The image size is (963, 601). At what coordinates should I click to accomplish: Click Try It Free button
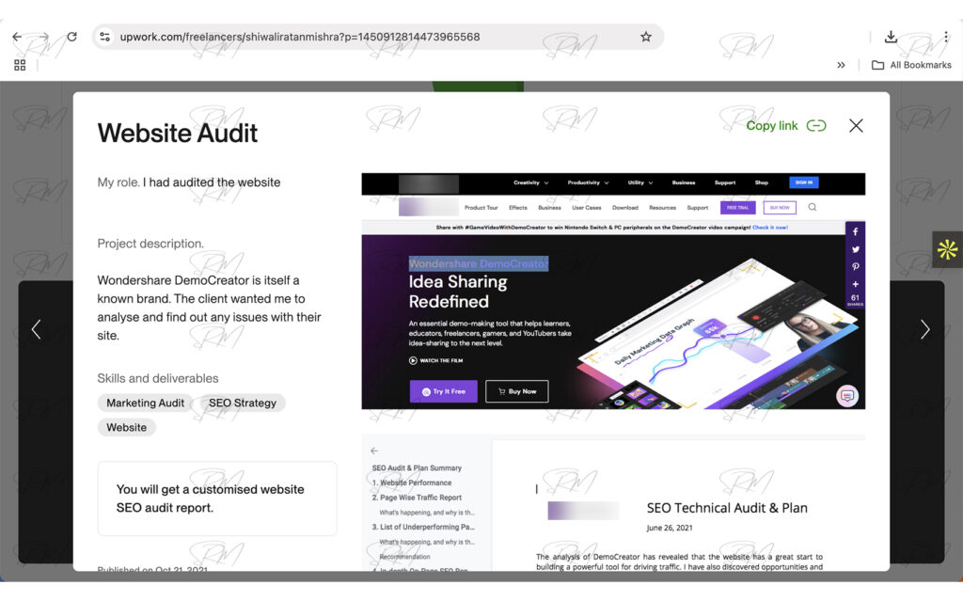point(444,391)
